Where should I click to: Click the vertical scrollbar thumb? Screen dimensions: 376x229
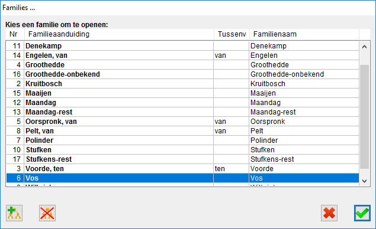365,117
